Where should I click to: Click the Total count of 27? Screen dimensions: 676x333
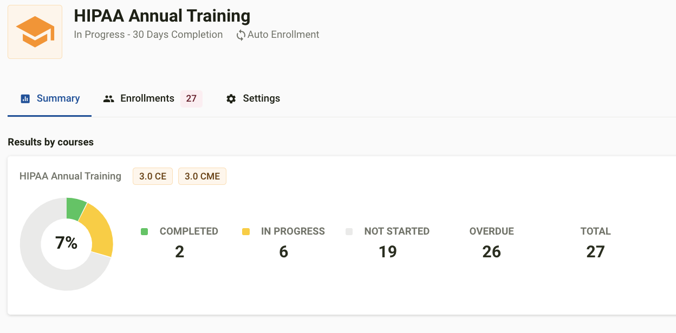[x=595, y=251]
